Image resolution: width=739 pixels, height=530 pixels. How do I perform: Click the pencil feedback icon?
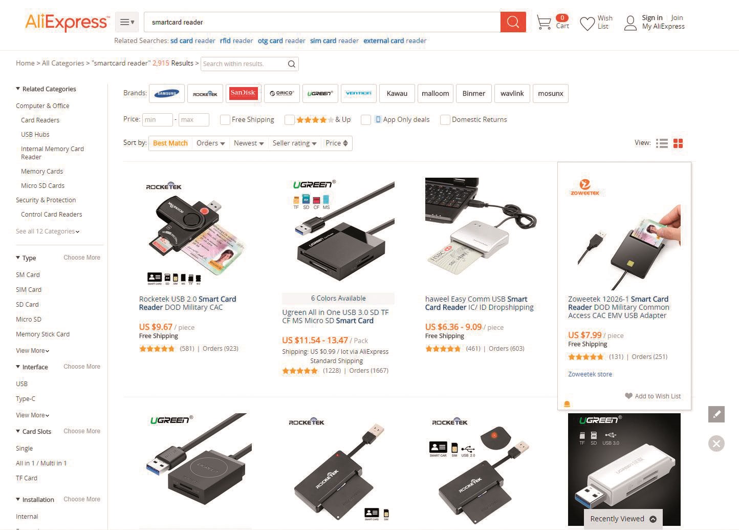(x=716, y=414)
